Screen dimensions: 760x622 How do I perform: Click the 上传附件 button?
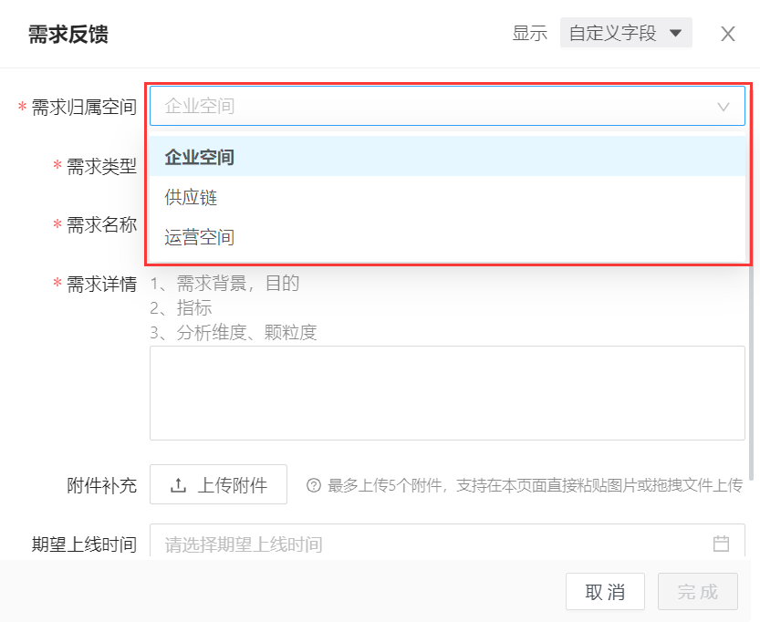point(218,484)
